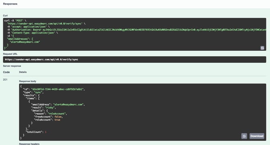
Task: Select the Request URL text field
Action: coord(135,60)
